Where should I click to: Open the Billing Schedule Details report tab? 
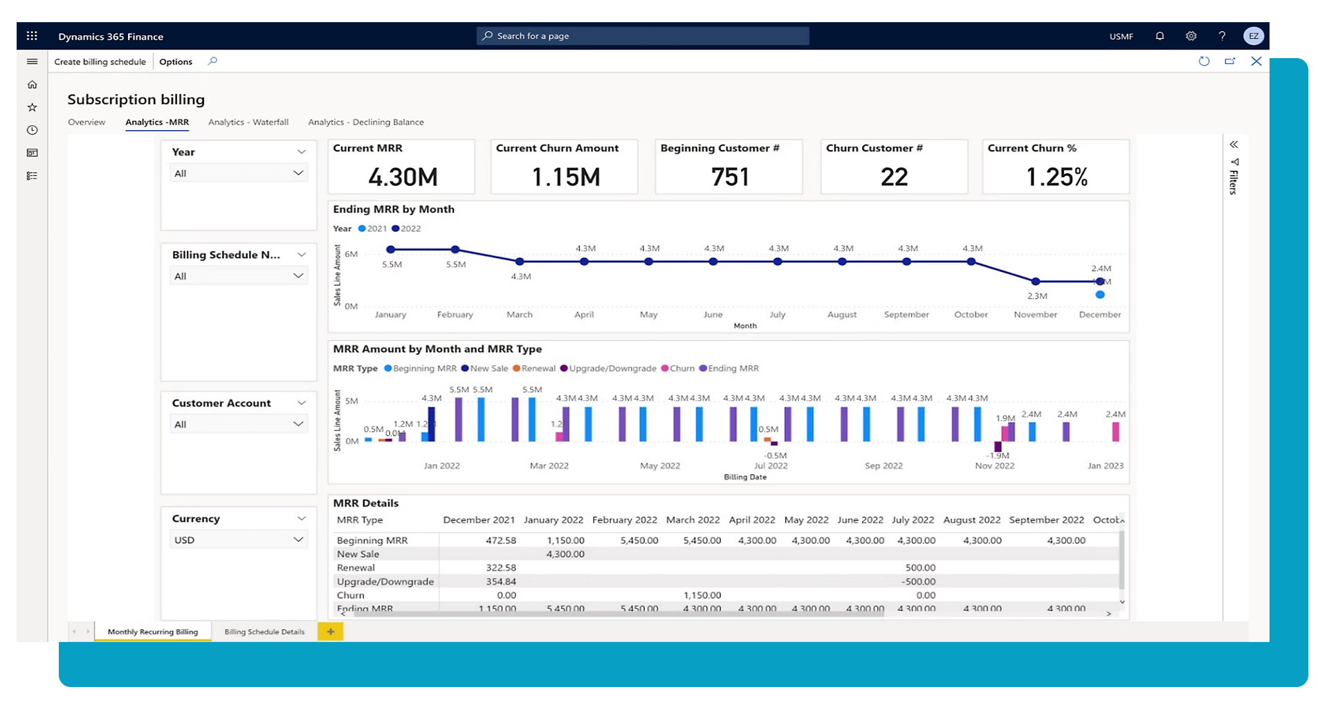tap(264, 632)
